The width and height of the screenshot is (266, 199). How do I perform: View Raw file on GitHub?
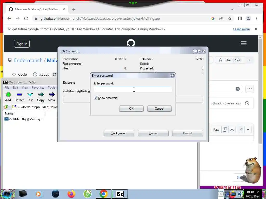[216, 130]
